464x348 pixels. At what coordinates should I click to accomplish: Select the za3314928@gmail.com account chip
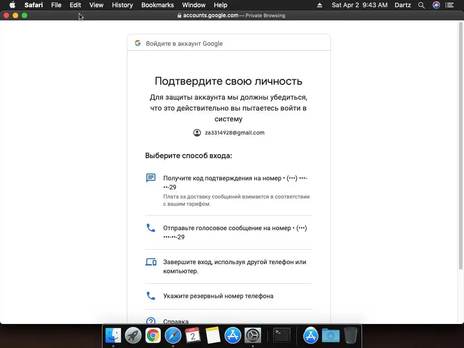(x=229, y=133)
